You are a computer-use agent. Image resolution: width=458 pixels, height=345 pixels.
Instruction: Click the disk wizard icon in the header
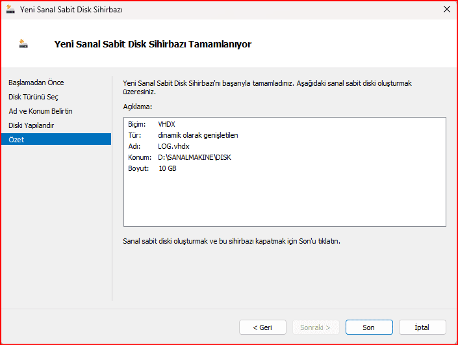pos(25,44)
